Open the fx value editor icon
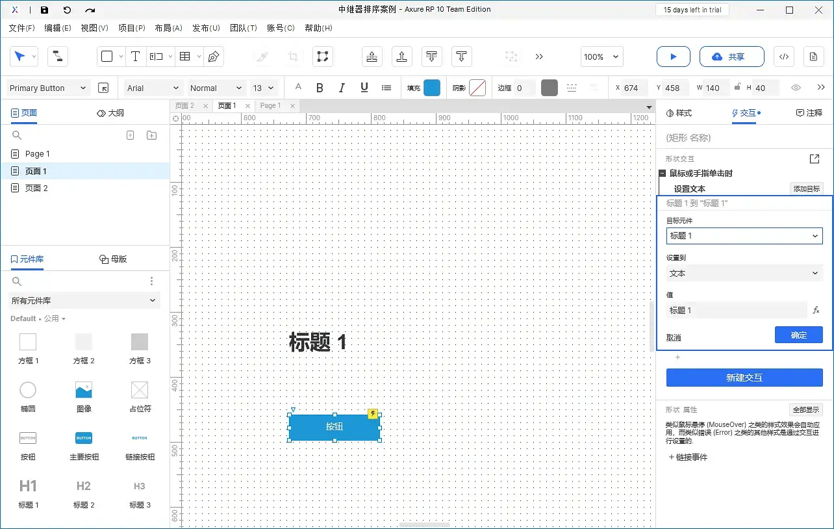This screenshot has width=834, height=529. tap(816, 311)
